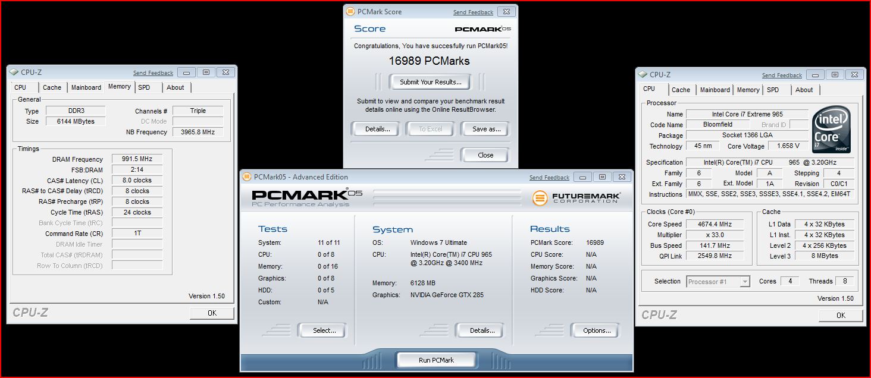Click Send Feedback link in CPU-Z CPU window
This screenshot has height=378, width=871.
coord(782,75)
